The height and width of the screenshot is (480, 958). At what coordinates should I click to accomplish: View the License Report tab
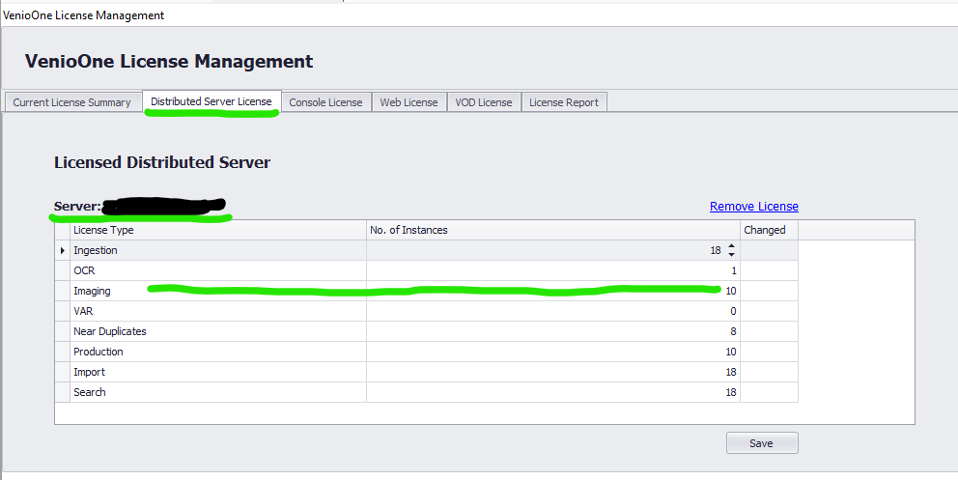coord(564,102)
